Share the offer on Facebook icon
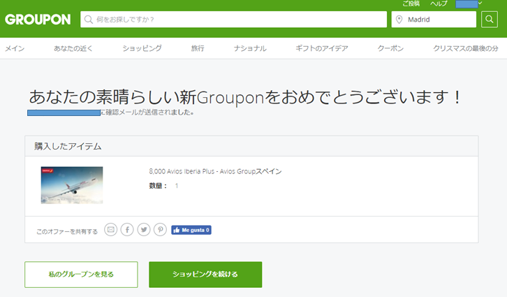This screenshot has height=297, width=507. [x=127, y=230]
